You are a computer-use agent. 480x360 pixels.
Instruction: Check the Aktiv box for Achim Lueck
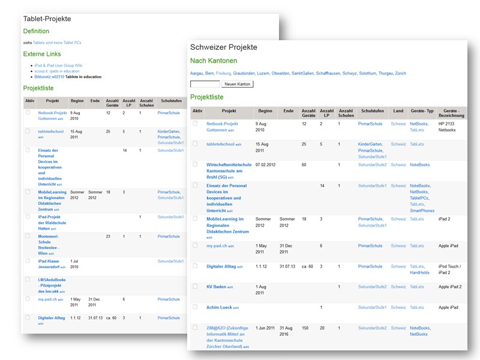[x=194, y=307]
